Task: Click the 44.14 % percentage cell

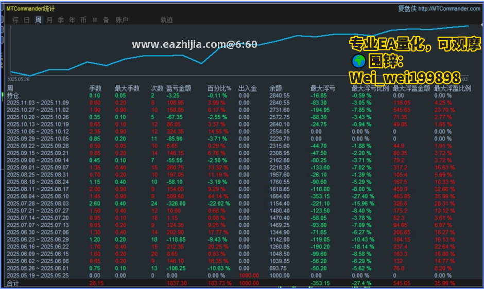Action: [x=218, y=196]
